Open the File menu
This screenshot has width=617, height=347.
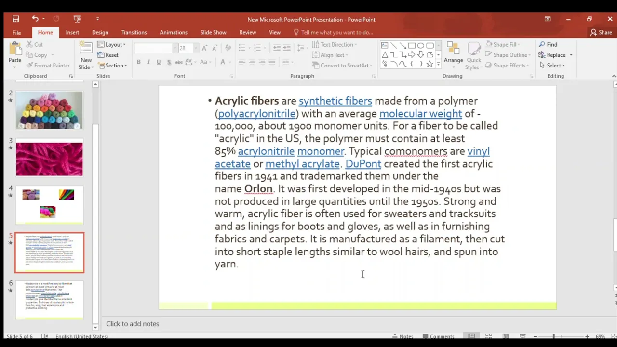pyautogui.click(x=16, y=32)
